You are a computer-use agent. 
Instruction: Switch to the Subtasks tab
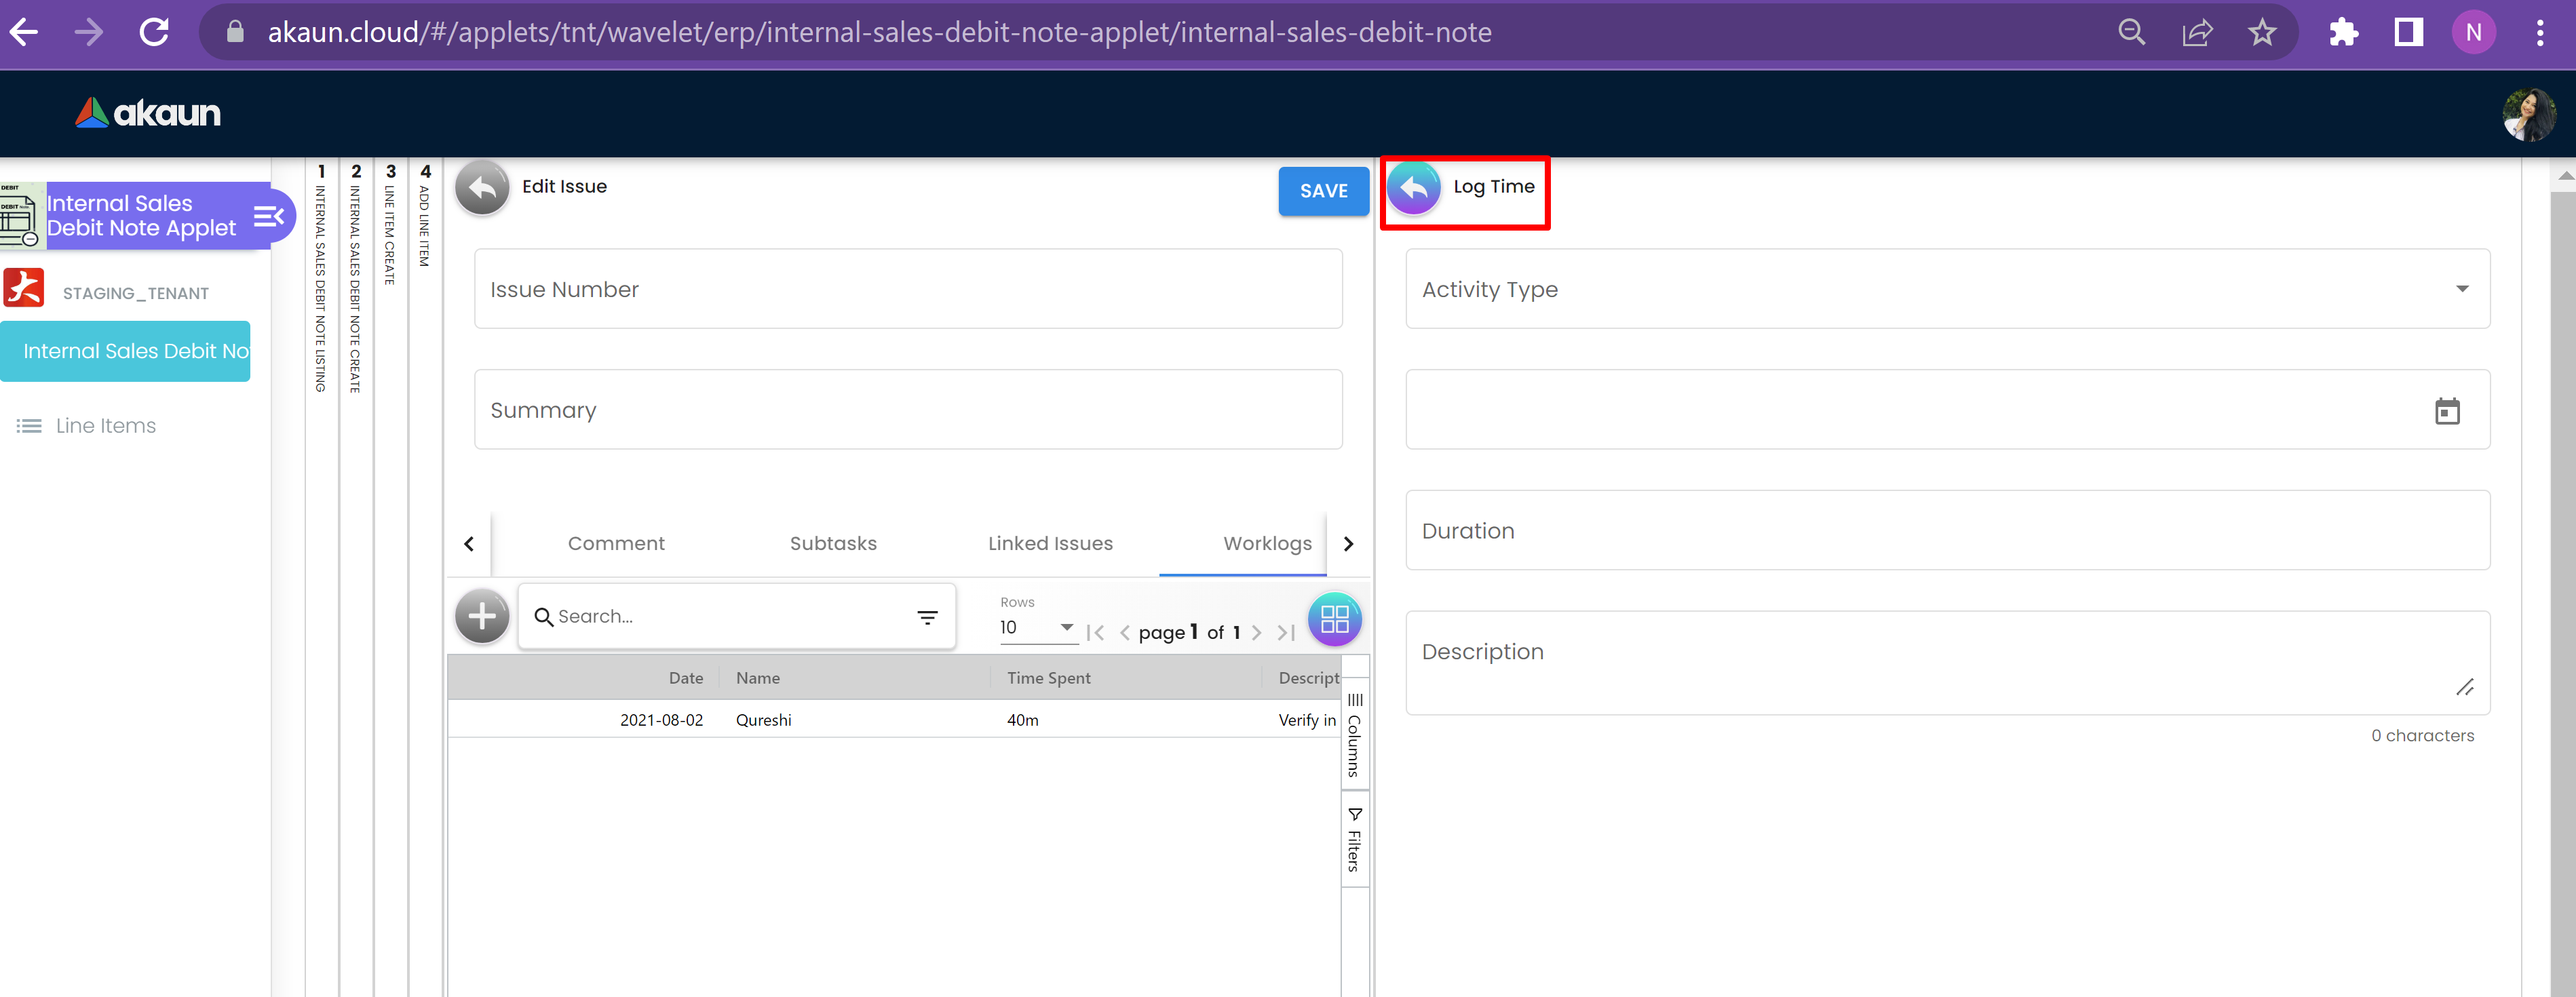click(x=832, y=543)
